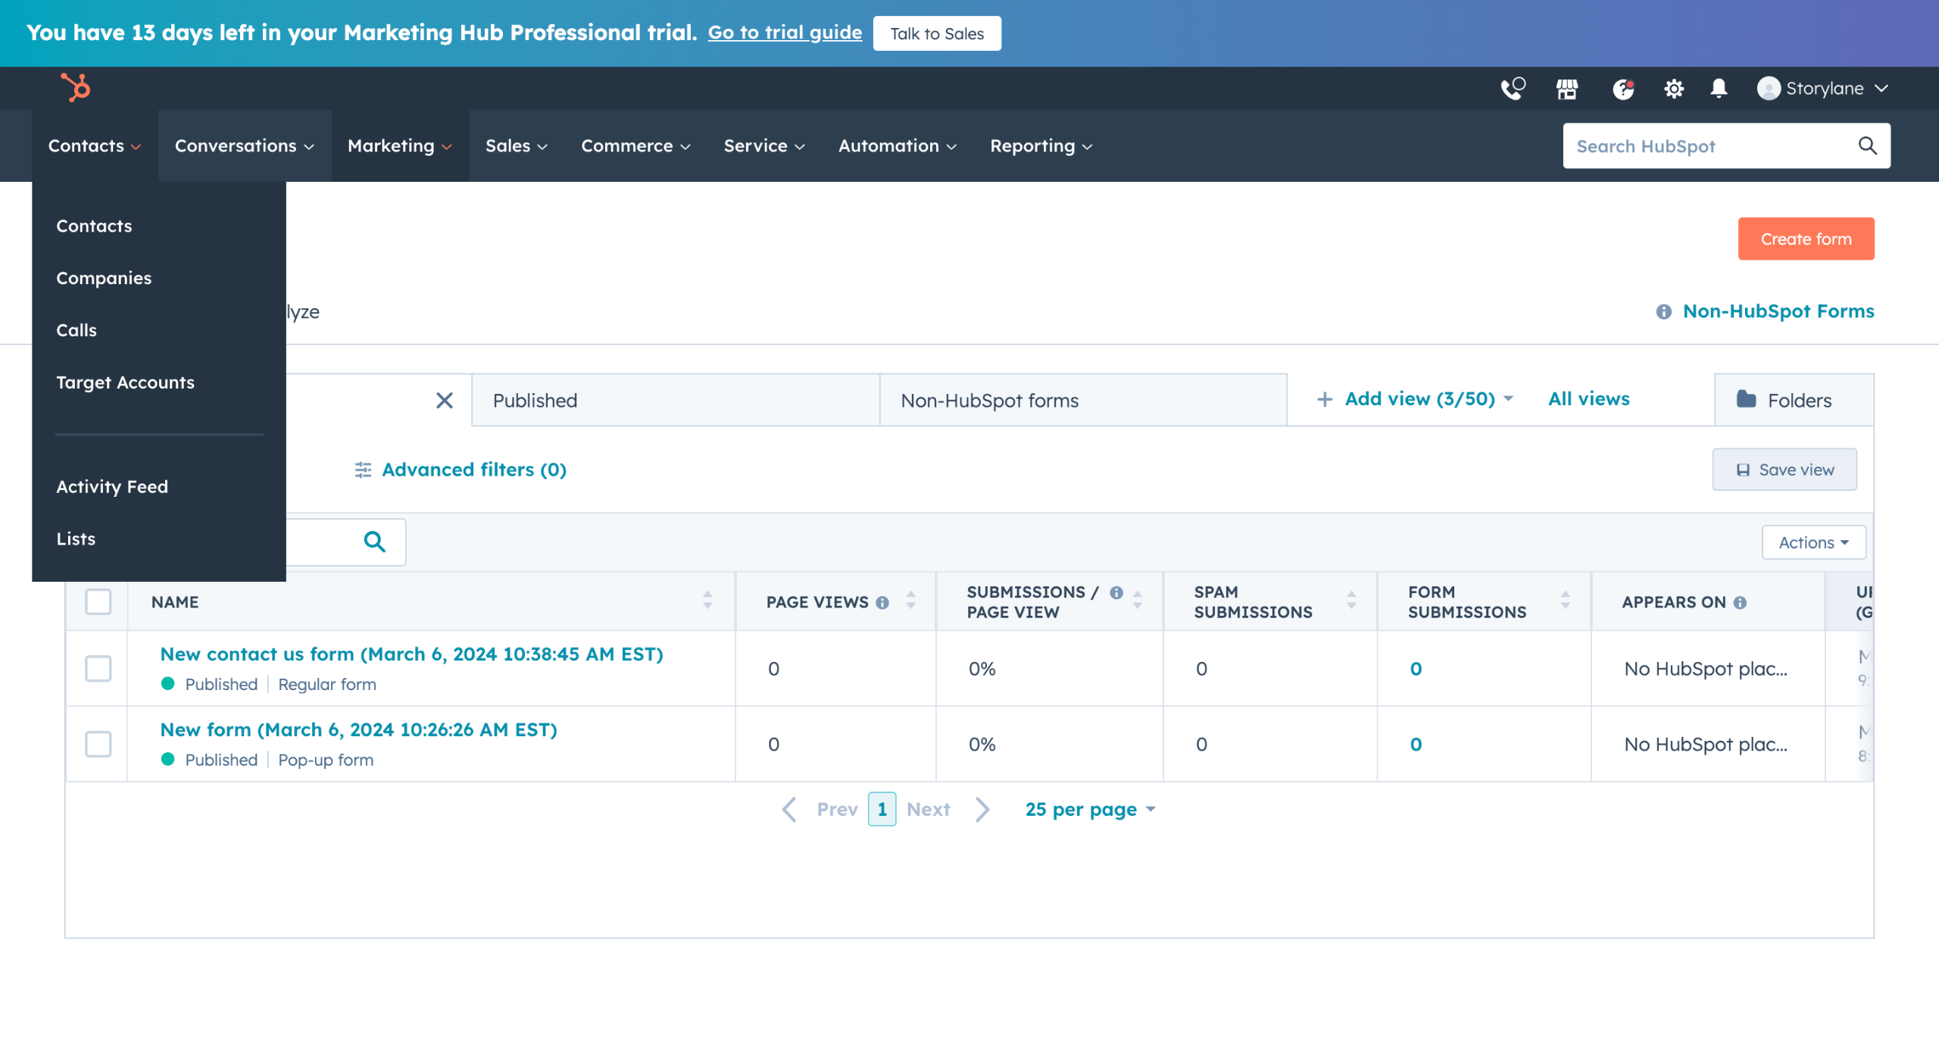Toggle the select-all forms checkbox
Image resolution: width=1939 pixels, height=1040 pixels.
click(98, 601)
